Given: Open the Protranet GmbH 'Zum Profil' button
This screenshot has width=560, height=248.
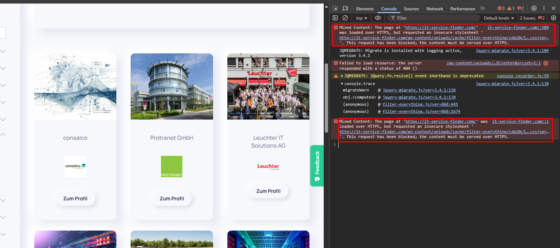Looking at the screenshot, I should pyautogui.click(x=172, y=199).
